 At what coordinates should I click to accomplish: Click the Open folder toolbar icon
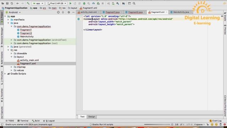[2, 3]
